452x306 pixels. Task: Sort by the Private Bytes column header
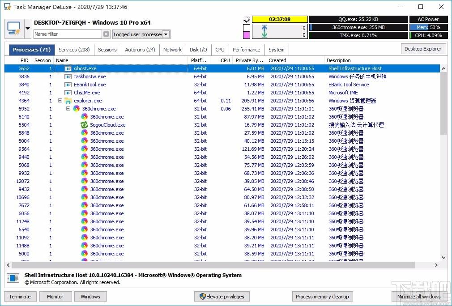pyautogui.click(x=249, y=60)
